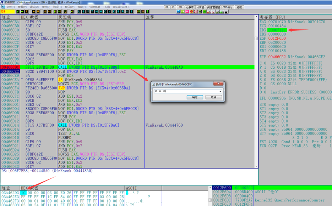
Task: Click the Restart program rewind icon
Action: [x=22, y=11]
